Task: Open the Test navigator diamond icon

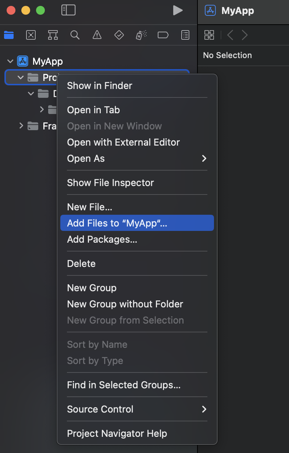Action: pyautogui.click(x=119, y=35)
